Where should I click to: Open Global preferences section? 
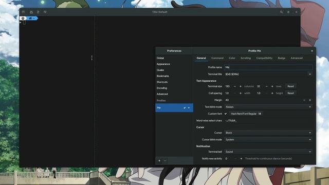pos(174,58)
